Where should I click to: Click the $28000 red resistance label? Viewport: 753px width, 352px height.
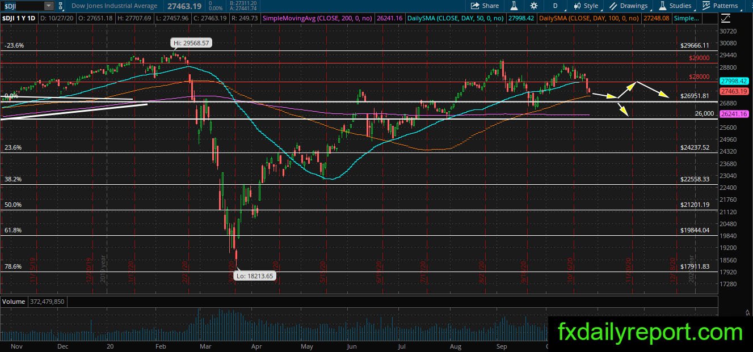click(699, 77)
